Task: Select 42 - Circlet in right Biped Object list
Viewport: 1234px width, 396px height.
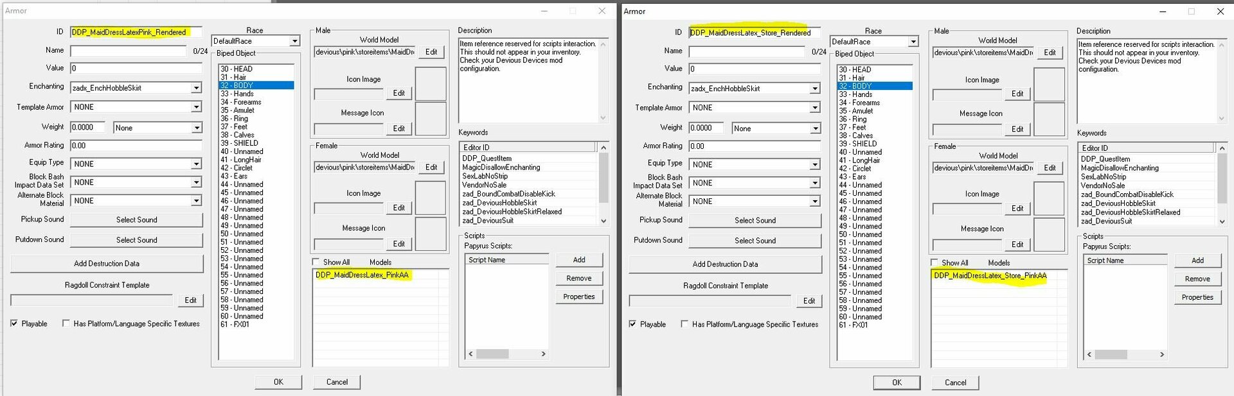Action: click(875, 169)
